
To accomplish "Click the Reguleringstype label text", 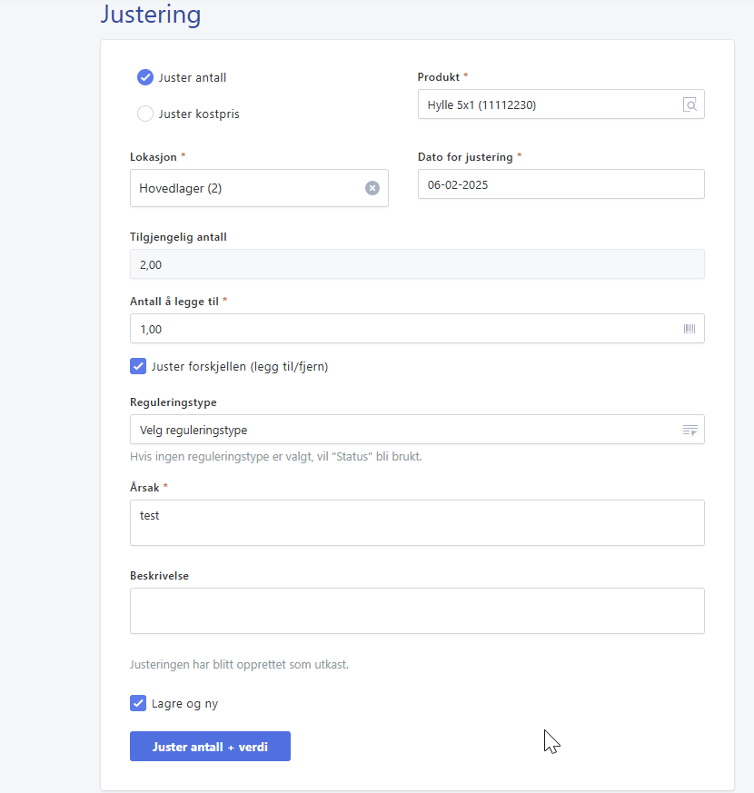I will point(174,402).
